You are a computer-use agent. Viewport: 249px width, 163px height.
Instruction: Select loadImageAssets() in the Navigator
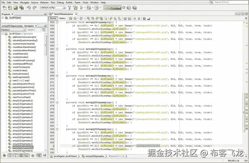[x=21, y=77]
